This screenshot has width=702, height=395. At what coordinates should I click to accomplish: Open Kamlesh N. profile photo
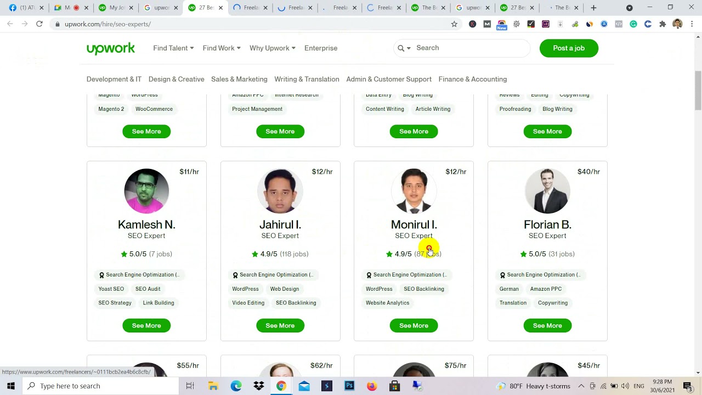pyautogui.click(x=146, y=191)
